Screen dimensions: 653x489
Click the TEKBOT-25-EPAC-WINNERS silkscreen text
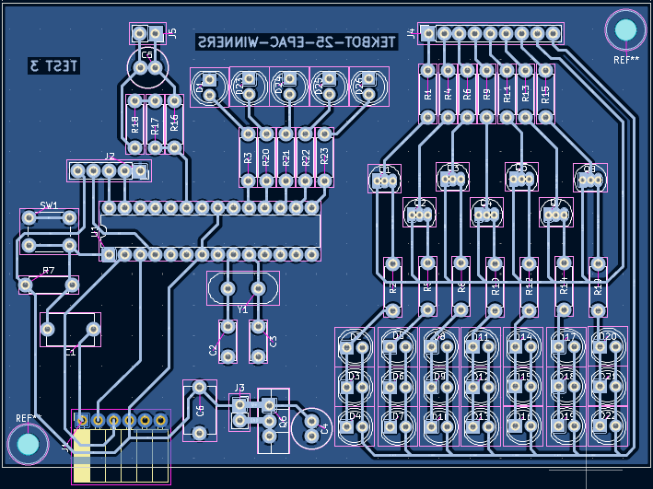coord(296,42)
